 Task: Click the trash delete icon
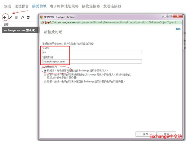tap(16, 18)
